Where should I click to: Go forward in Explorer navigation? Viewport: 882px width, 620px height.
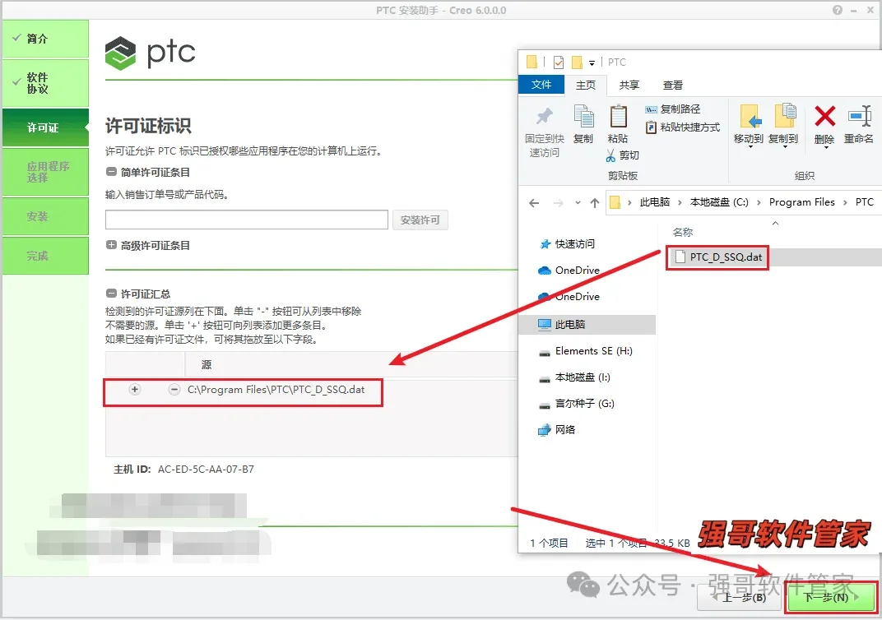[x=558, y=203]
